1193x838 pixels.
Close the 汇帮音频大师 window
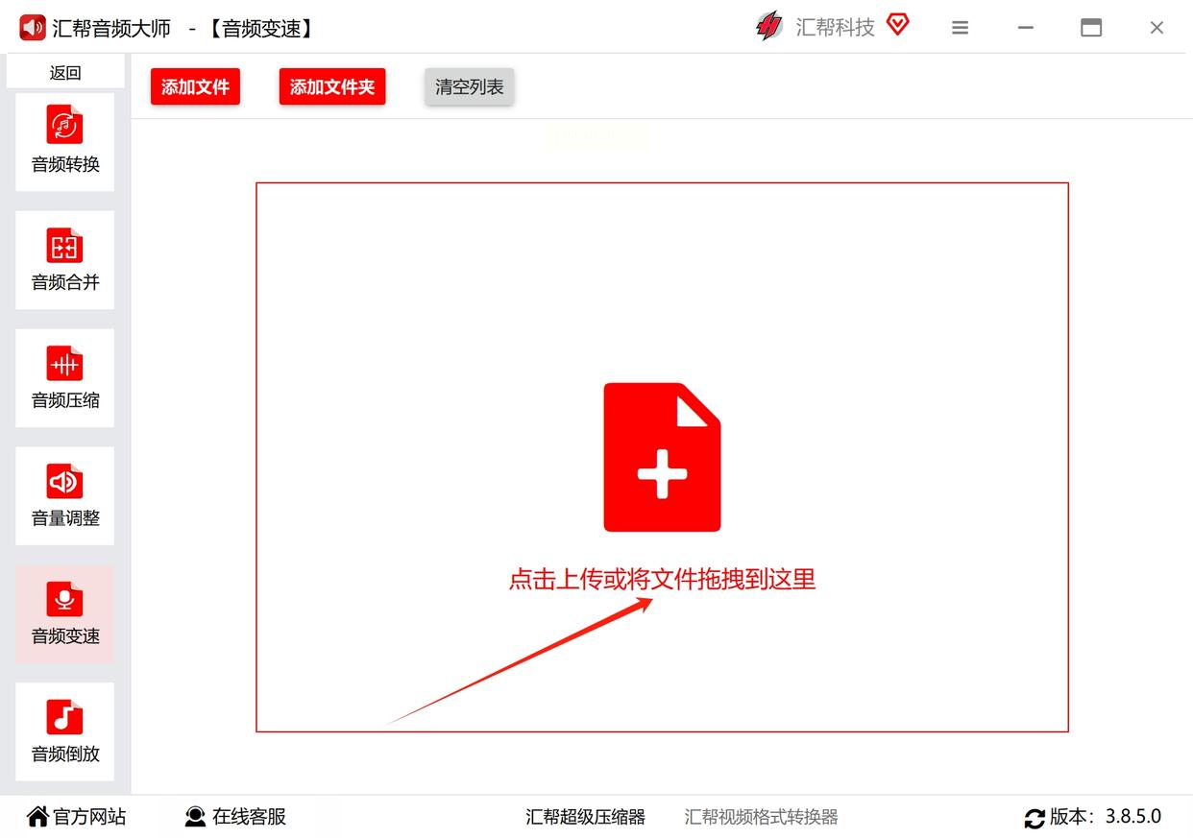[x=1156, y=28]
